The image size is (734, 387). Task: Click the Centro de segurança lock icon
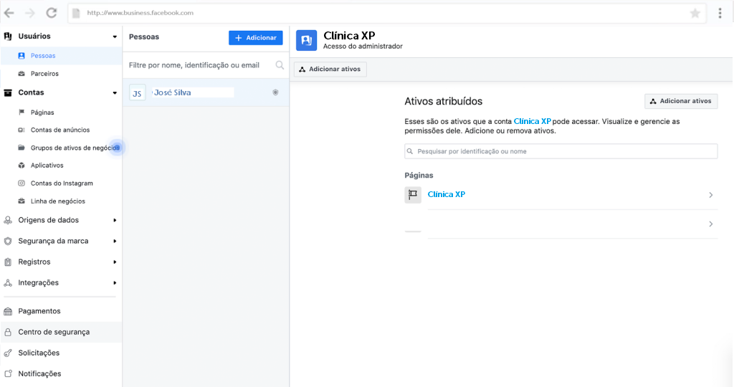8,333
